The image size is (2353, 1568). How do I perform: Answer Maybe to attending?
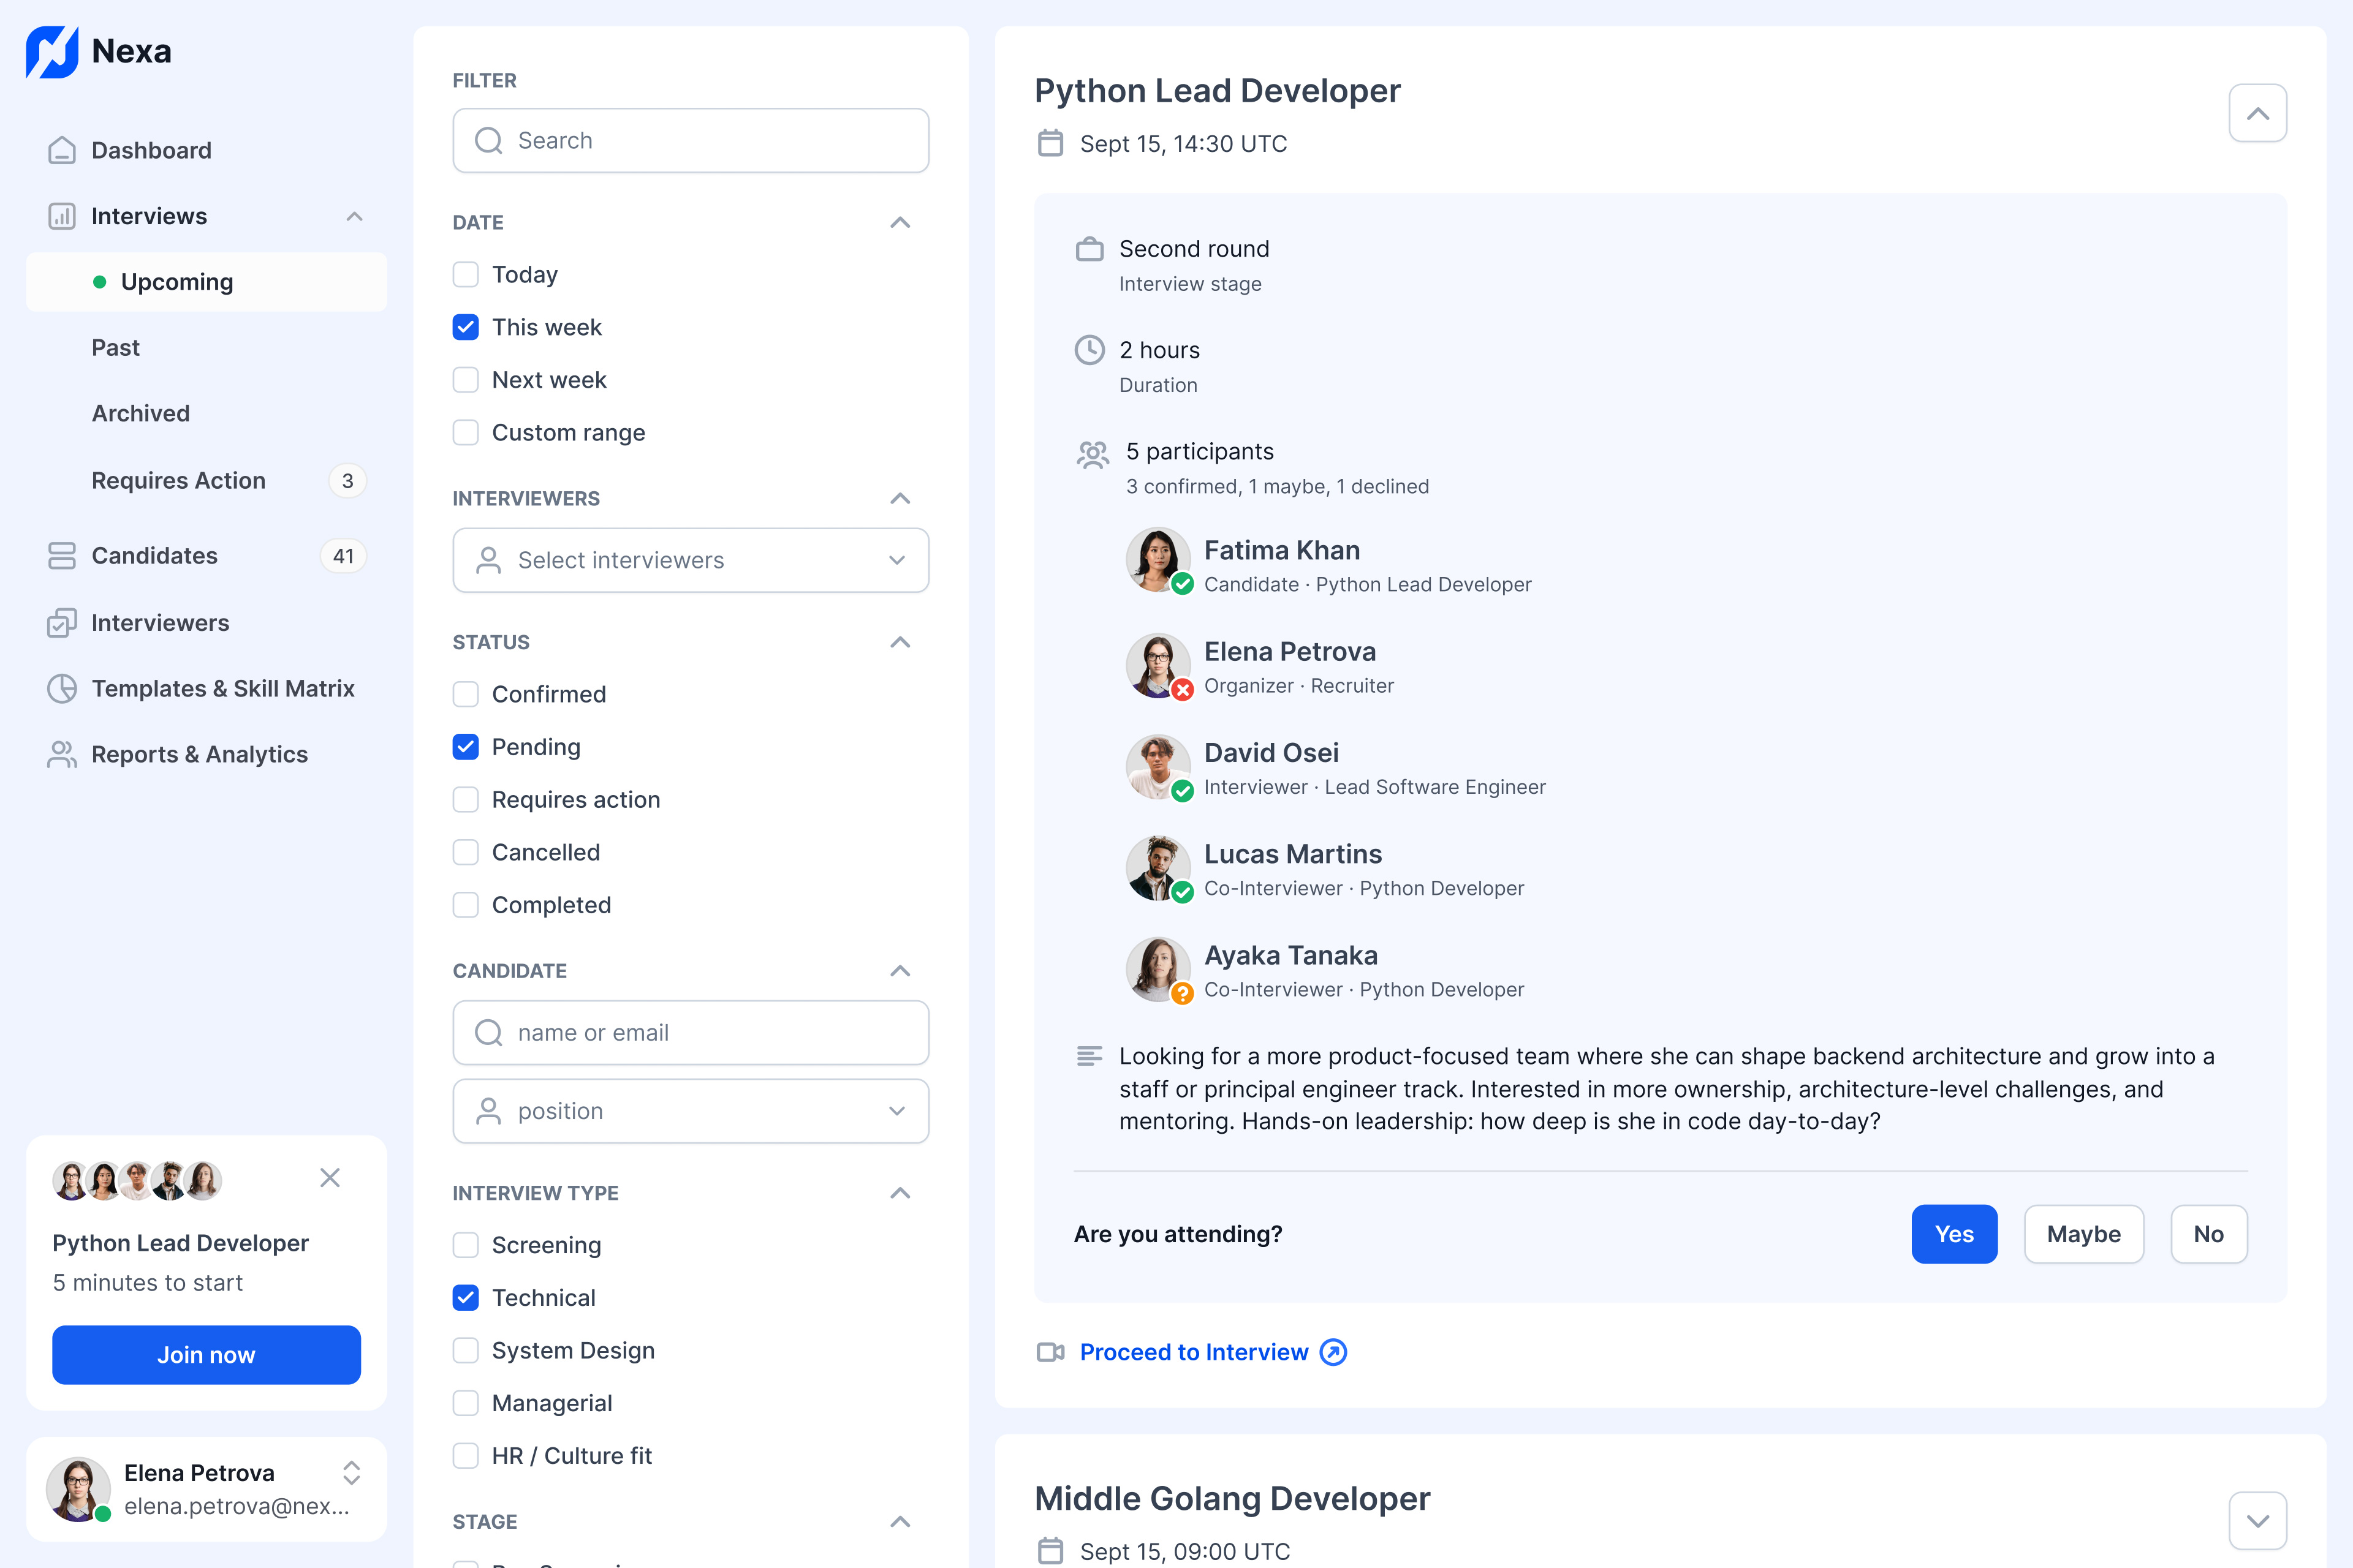[x=2084, y=1234]
